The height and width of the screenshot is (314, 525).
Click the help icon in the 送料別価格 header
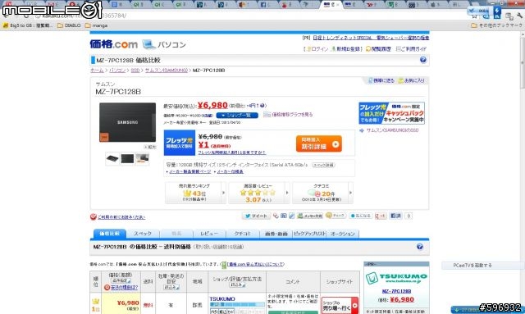[419, 247]
